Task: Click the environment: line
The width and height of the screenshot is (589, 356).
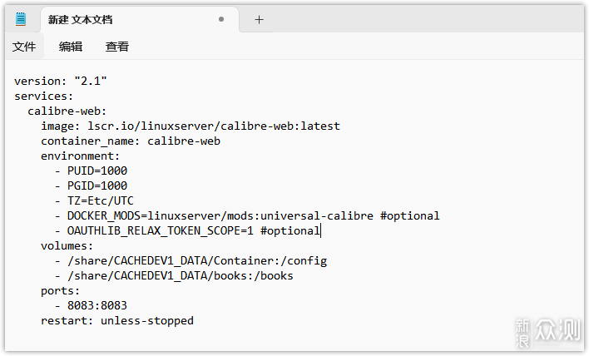Action: point(81,156)
